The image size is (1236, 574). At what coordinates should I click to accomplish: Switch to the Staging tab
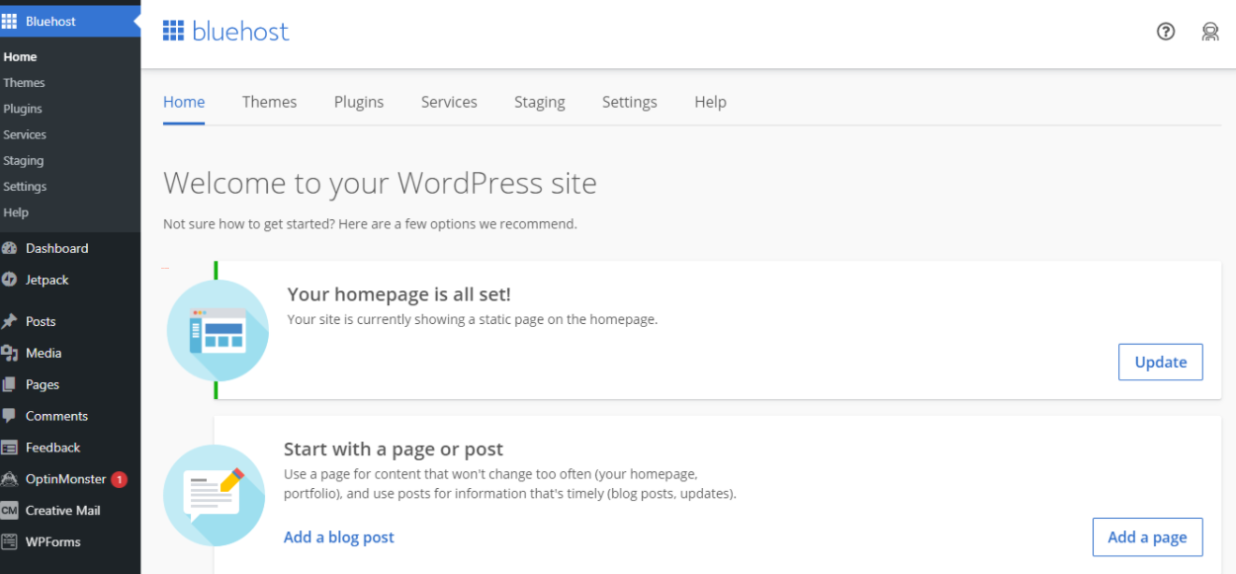[540, 102]
